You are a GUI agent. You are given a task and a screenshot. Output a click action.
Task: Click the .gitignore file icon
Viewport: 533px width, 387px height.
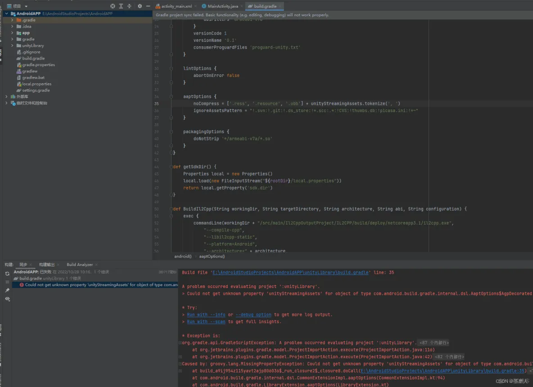coord(19,52)
